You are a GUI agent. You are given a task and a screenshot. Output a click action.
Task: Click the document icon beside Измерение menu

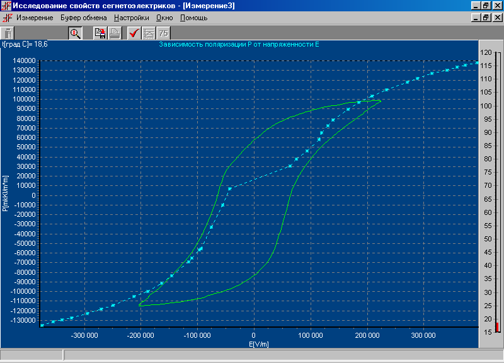[x=7, y=18]
